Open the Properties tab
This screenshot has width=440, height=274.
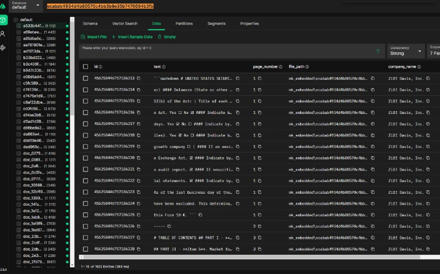pos(250,24)
